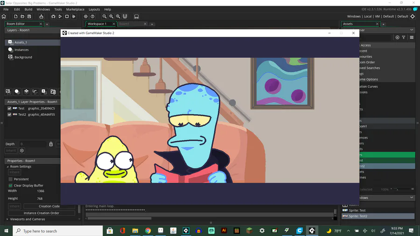
Task: Open the Creation Code editor
Action: 49,206
